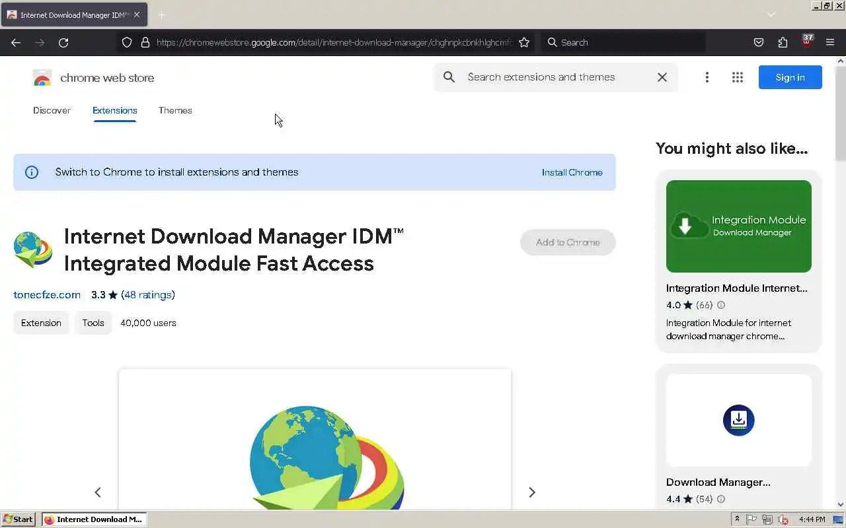Open the 48 ratings link
The width and height of the screenshot is (846, 528).
pos(148,295)
